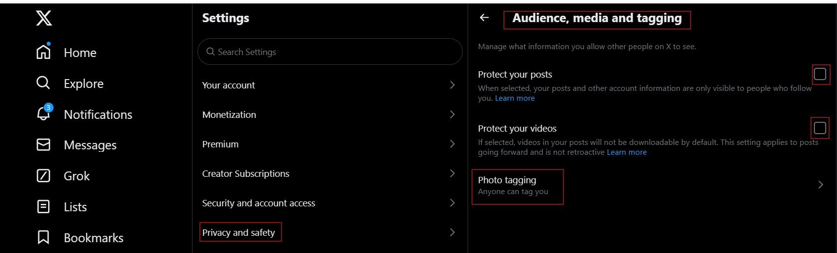837x253 pixels.
Task: Click the notifications badge showing 3
Action: (x=48, y=108)
